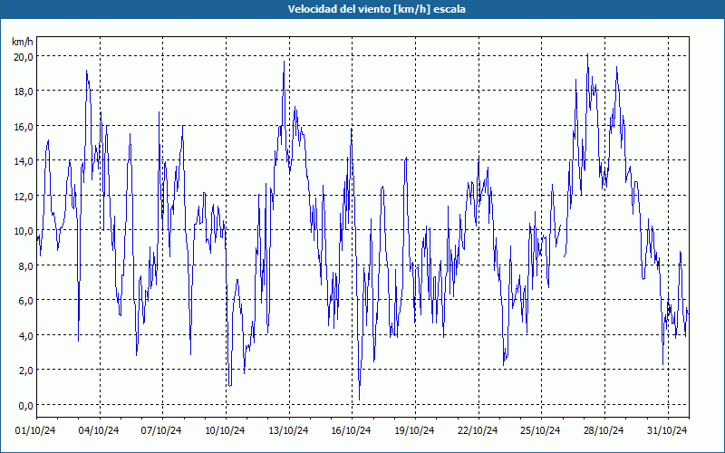Click the 6,0 y-axis value
The width and height of the screenshot is (725, 453).
tap(26, 301)
